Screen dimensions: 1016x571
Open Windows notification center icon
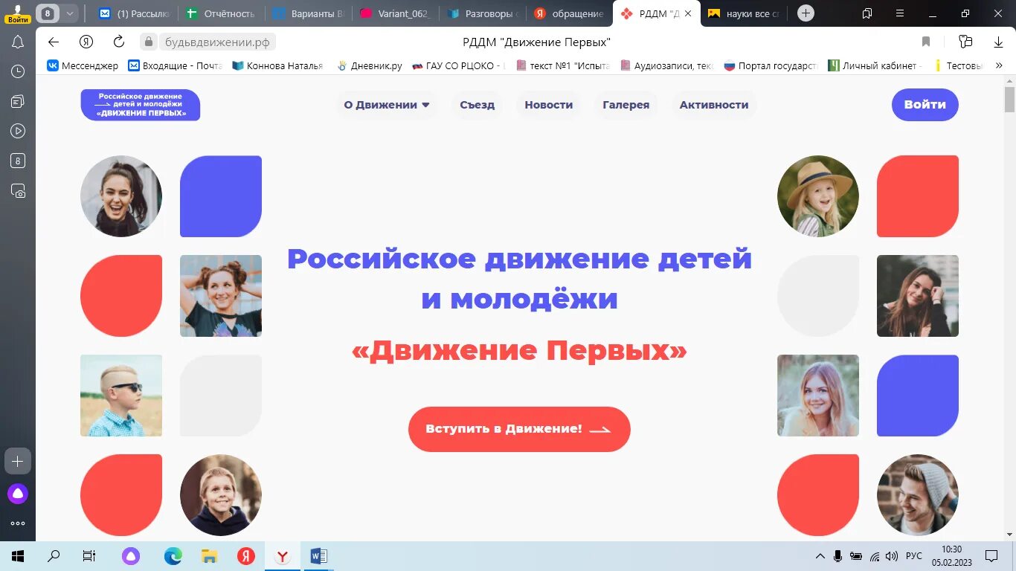click(x=991, y=556)
